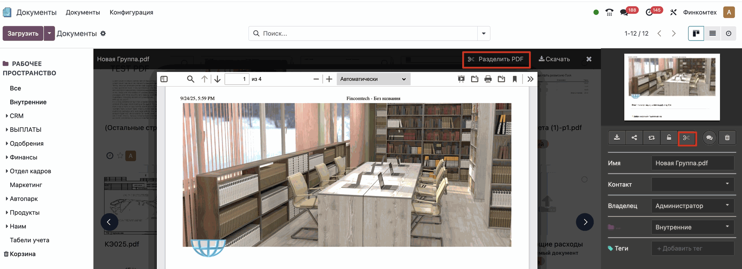Viewport: 742px width, 269px height.
Task: Click the replace file arrows icon
Action: coord(652,138)
